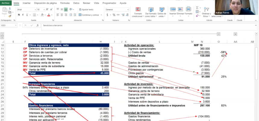
Task: Switch to the Insertar tab
Action: point(27,3)
